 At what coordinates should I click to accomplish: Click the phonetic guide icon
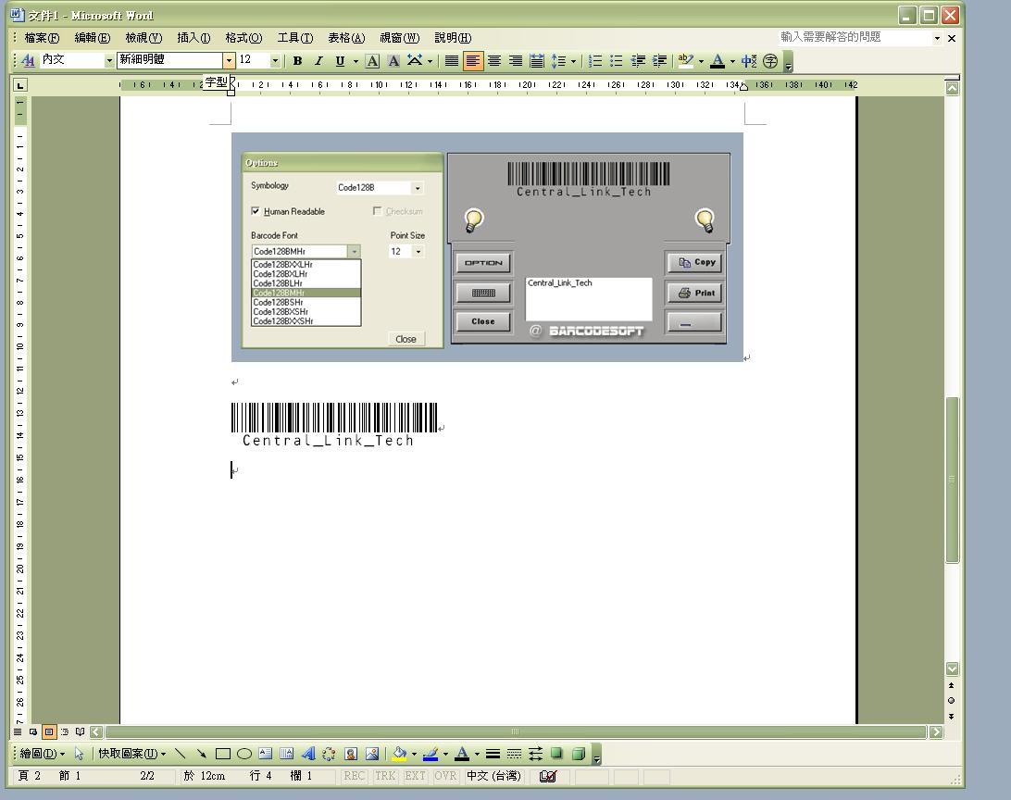pos(749,60)
